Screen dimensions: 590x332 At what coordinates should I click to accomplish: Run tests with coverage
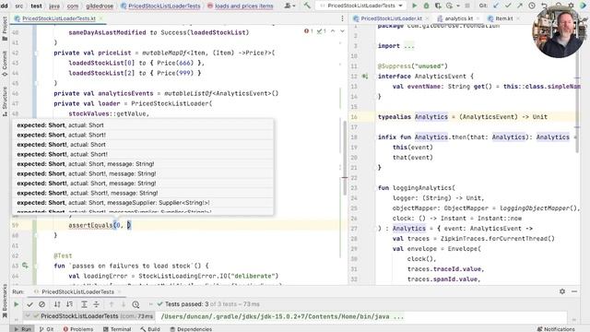tap(438, 6)
